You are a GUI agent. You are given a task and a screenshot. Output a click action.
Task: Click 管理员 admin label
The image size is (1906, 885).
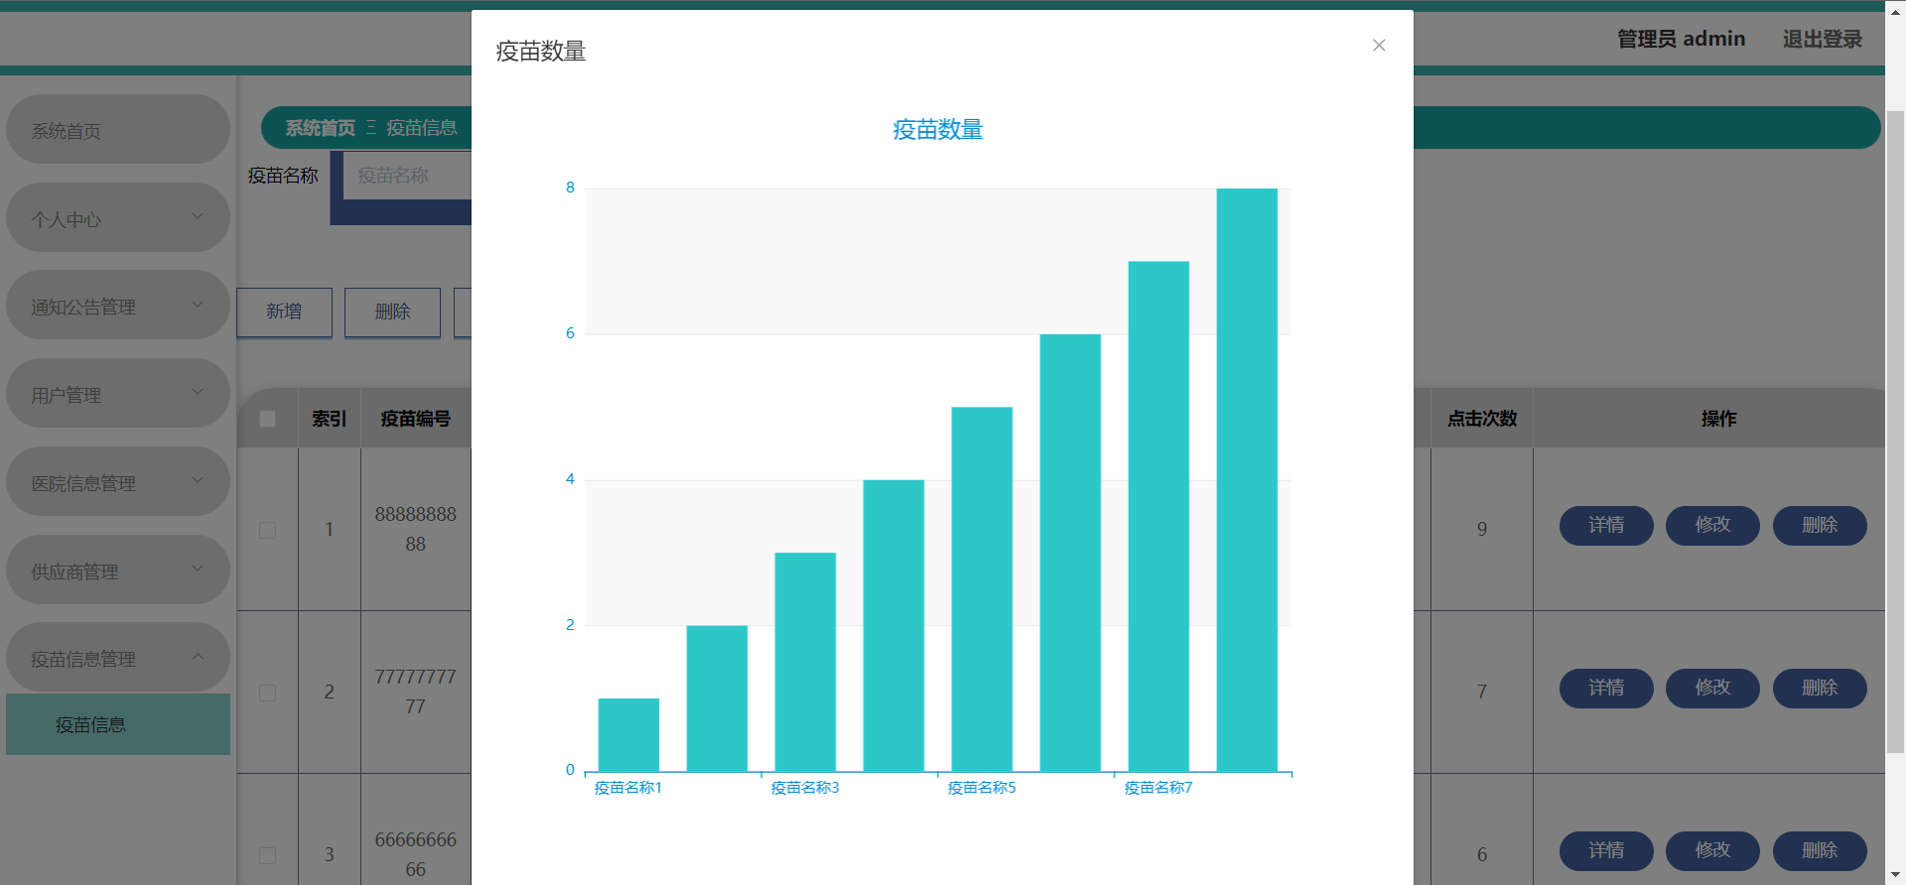click(1681, 39)
